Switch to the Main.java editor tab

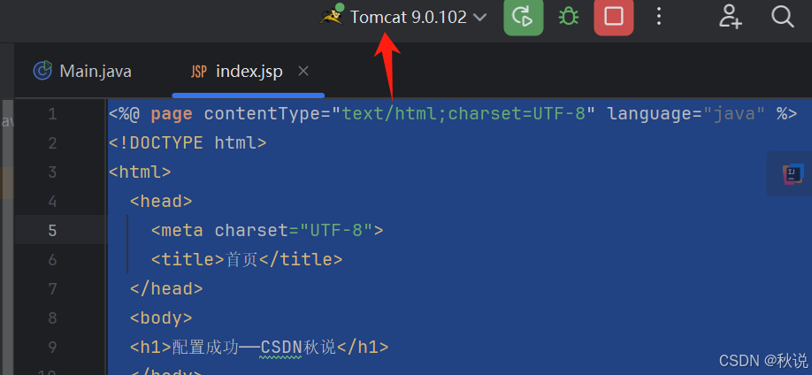click(83, 71)
